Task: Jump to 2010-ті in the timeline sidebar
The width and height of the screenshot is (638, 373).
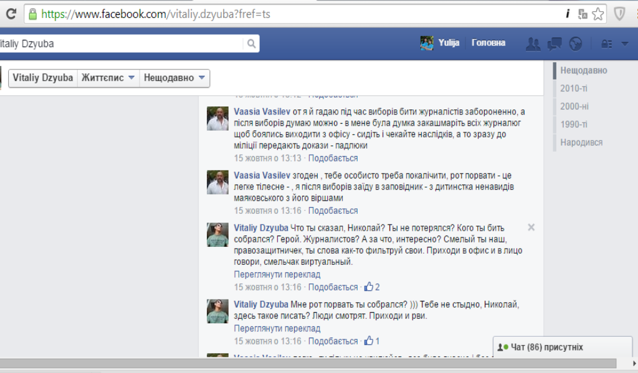Action: [x=573, y=88]
